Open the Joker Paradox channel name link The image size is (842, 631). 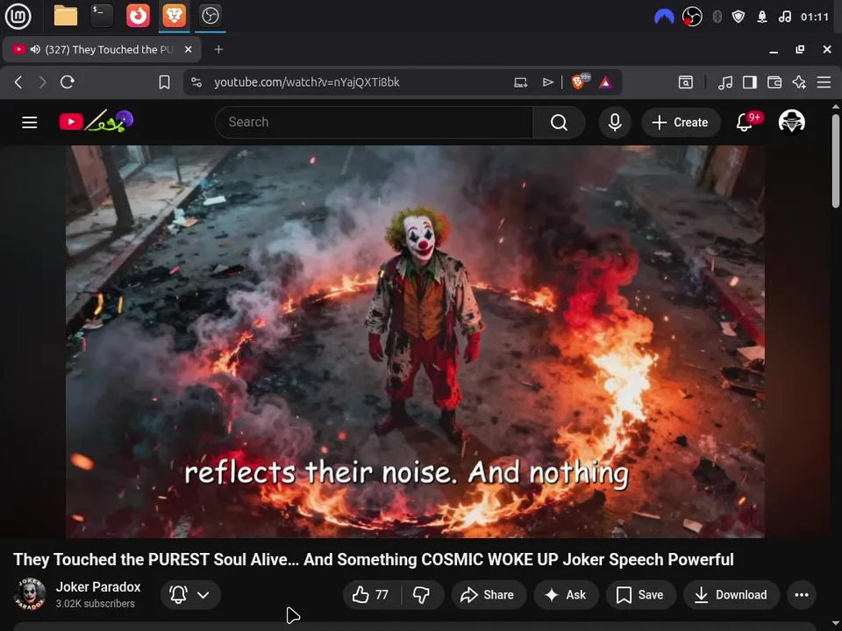(x=98, y=586)
